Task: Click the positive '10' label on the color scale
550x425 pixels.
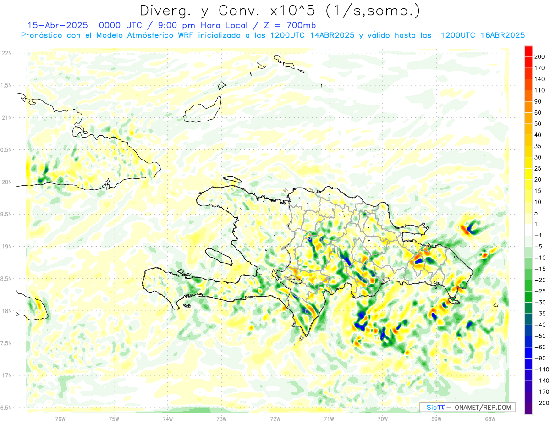Action: [538, 202]
